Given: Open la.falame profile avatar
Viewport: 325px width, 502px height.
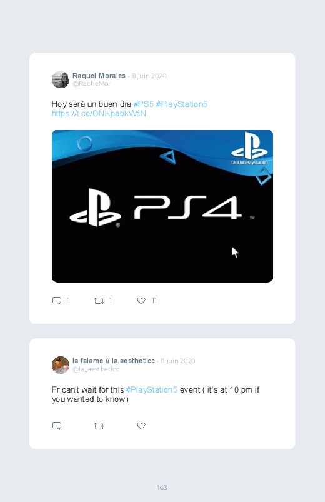Looking at the screenshot, I should point(61,365).
